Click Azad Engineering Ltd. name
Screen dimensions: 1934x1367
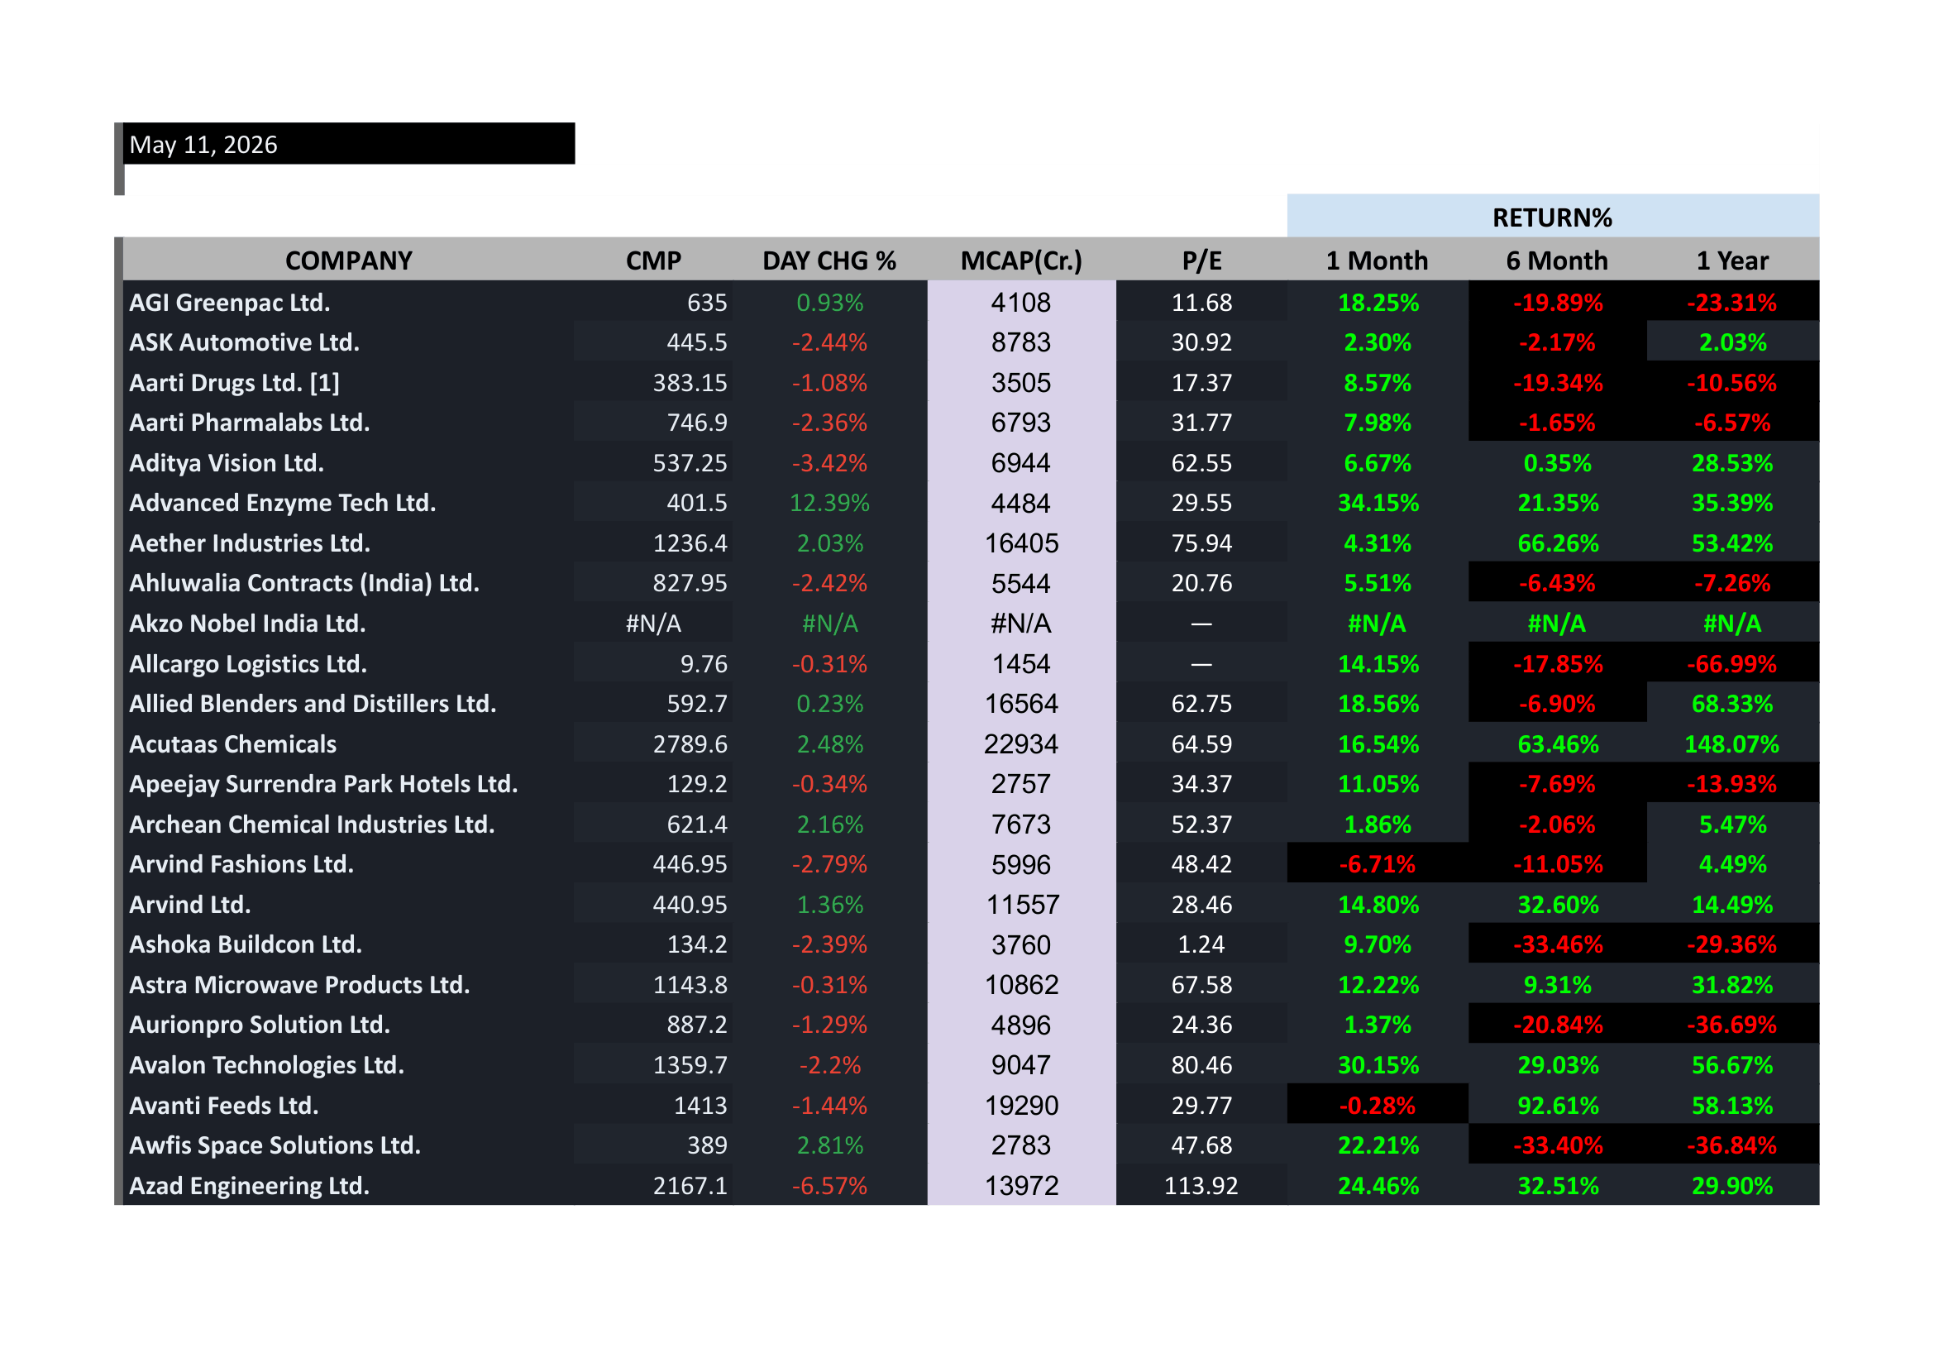click(250, 1185)
